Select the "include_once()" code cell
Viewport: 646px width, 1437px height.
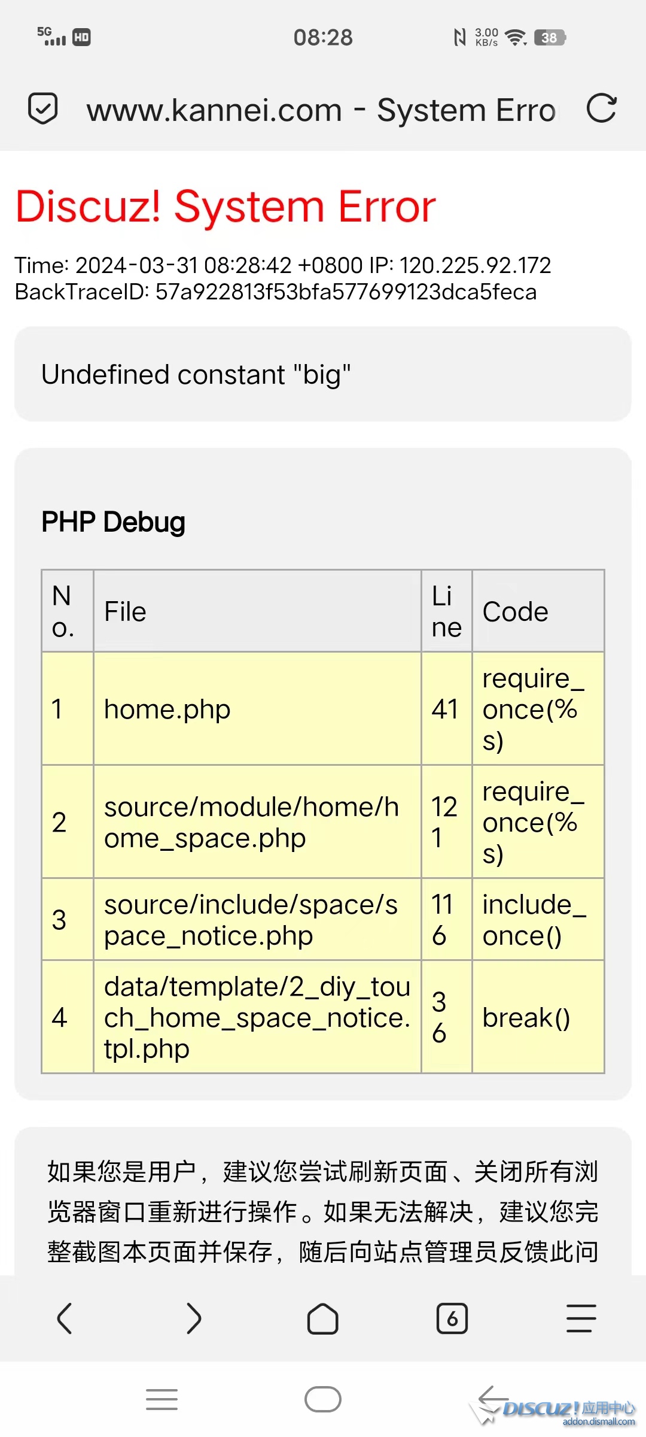538,920
